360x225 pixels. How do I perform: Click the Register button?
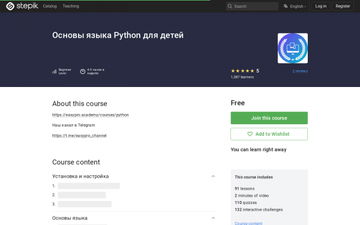pyautogui.click(x=343, y=6)
